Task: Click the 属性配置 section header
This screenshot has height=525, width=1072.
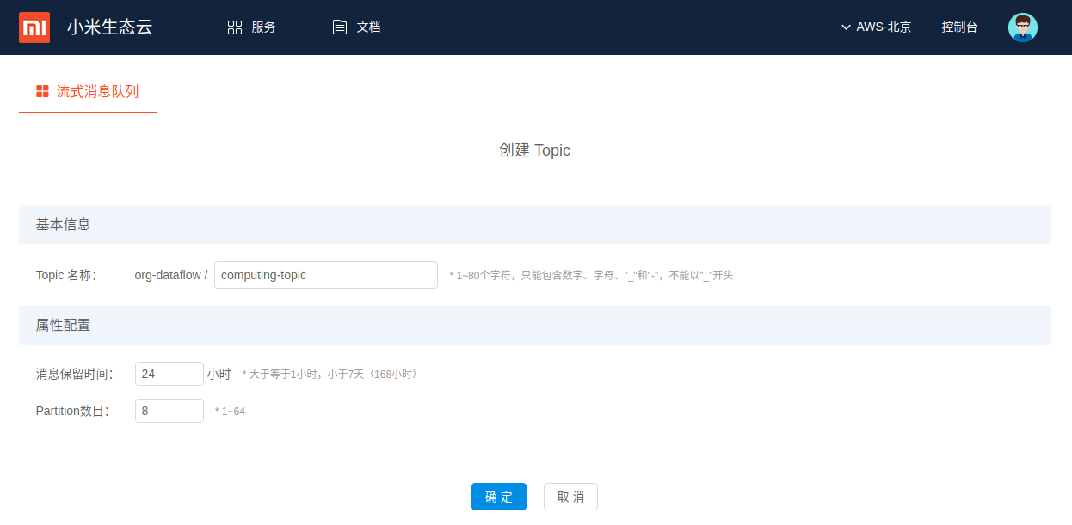Action: tap(64, 325)
